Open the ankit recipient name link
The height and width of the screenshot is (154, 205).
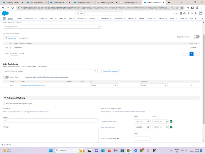coord(12,85)
